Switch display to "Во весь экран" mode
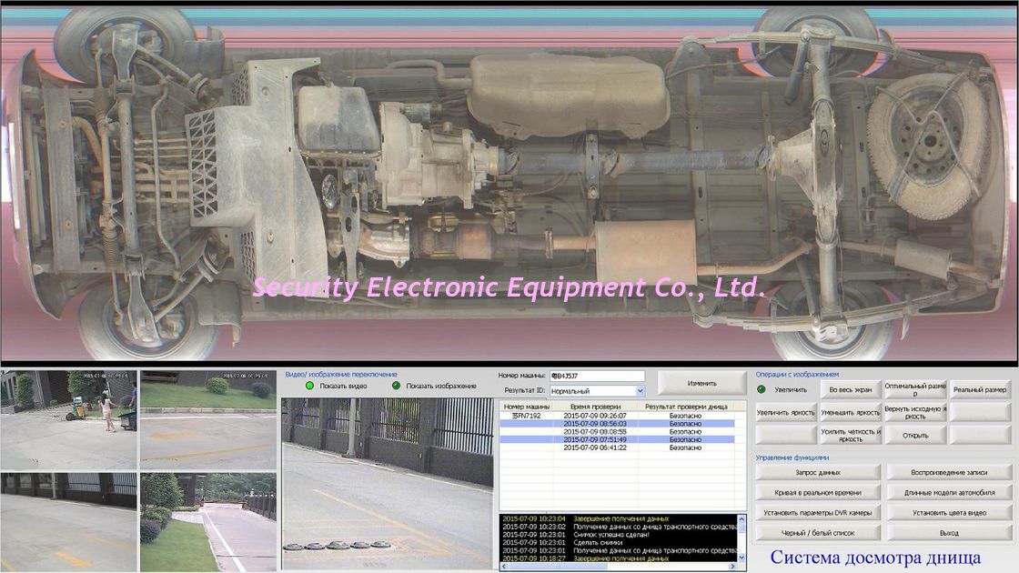This screenshot has width=1019, height=573. pos(851,390)
